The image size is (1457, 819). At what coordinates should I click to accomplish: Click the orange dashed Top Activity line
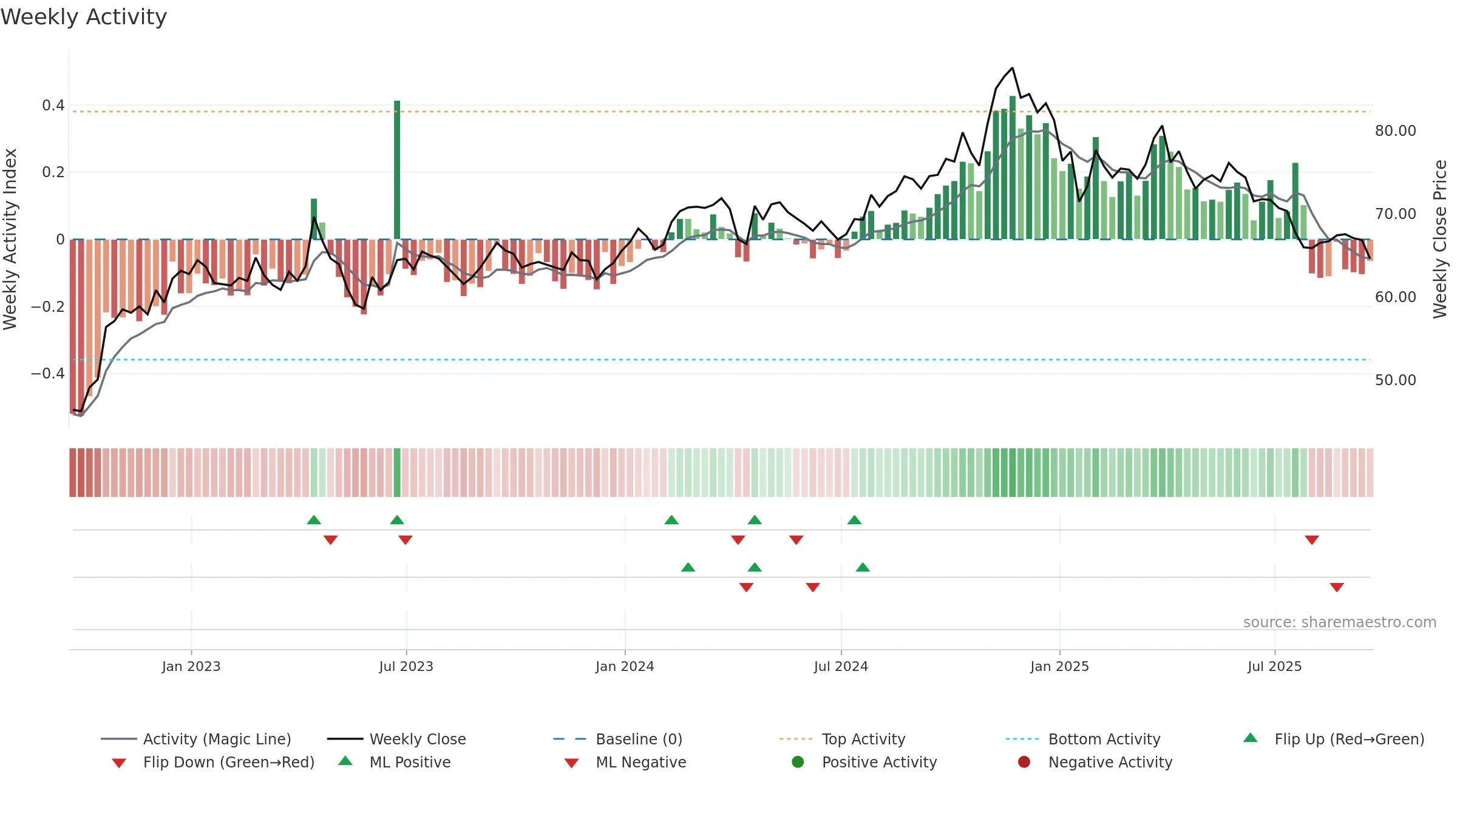click(721, 112)
